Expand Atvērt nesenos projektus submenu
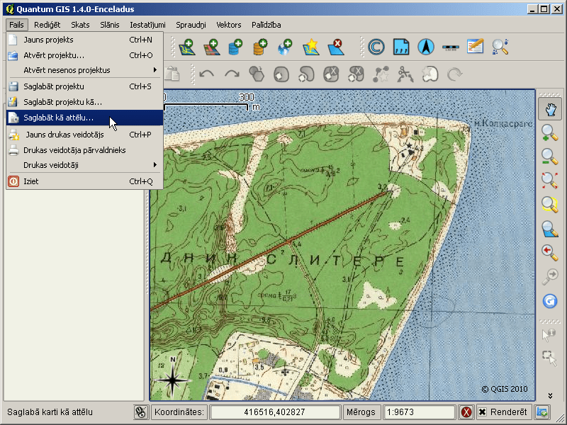Screen dimensions: 567x425 click(x=84, y=70)
